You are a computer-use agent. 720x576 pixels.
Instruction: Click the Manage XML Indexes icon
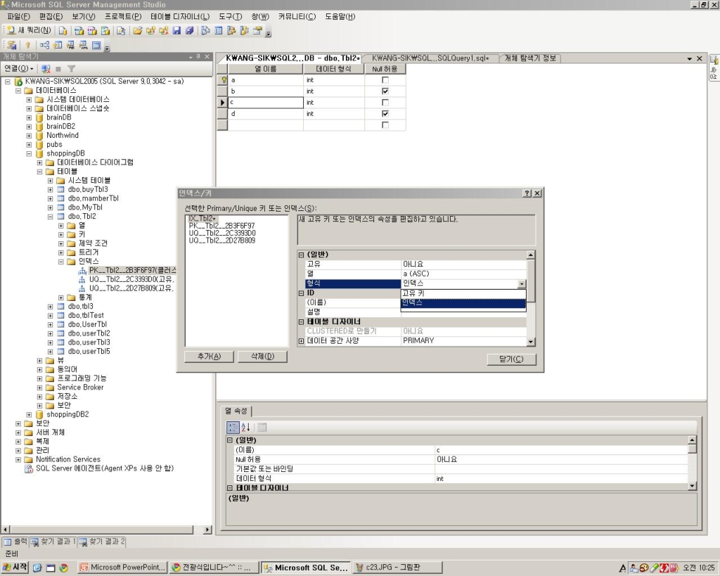pyautogui.click(x=83, y=45)
